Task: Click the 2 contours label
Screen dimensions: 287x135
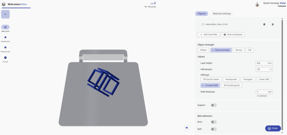Action: (x=262, y=96)
